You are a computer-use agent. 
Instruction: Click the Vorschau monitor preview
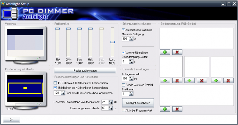(26, 45)
